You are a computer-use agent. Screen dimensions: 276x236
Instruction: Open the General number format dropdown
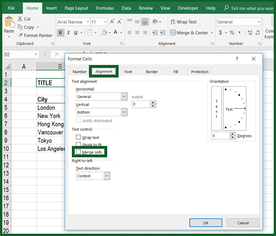(259, 22)
